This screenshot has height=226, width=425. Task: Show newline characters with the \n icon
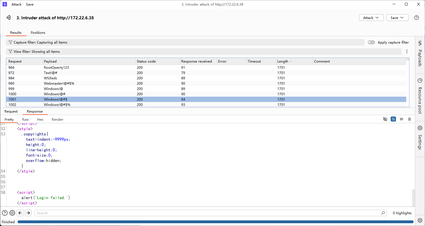coord(401,119)
